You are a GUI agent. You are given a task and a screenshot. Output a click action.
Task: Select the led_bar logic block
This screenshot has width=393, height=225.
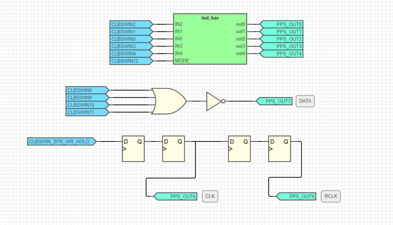(210, 40)
